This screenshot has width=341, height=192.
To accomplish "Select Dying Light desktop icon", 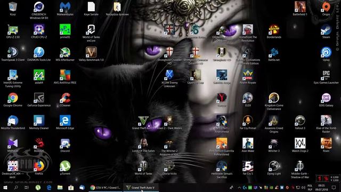I will [x=274, y=168].
